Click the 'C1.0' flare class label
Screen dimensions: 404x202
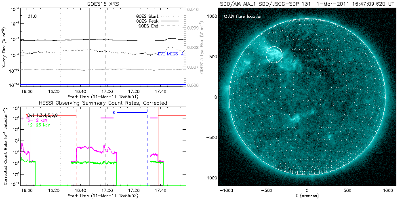[32, 17]
